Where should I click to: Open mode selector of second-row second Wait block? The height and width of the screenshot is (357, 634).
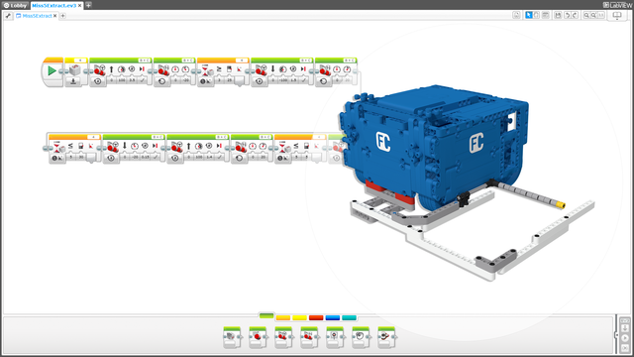tap(283, 158)
